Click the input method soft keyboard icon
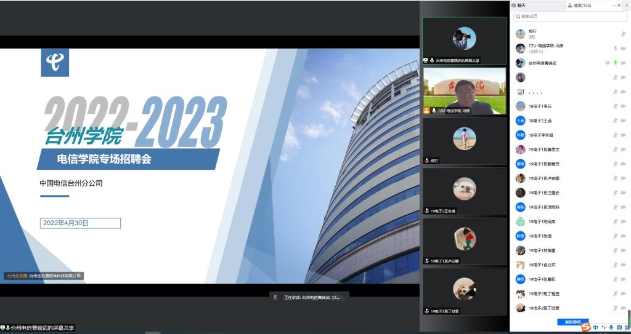This screenshot has width=631, height=334. pos(619,327)
